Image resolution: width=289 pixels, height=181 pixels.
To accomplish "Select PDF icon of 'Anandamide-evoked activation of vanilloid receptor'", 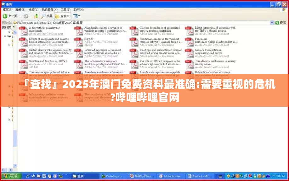I will click(79, 31).
